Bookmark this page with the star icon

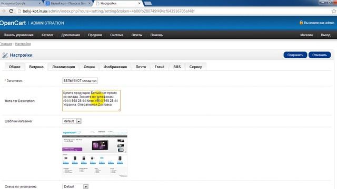(334, 11)
